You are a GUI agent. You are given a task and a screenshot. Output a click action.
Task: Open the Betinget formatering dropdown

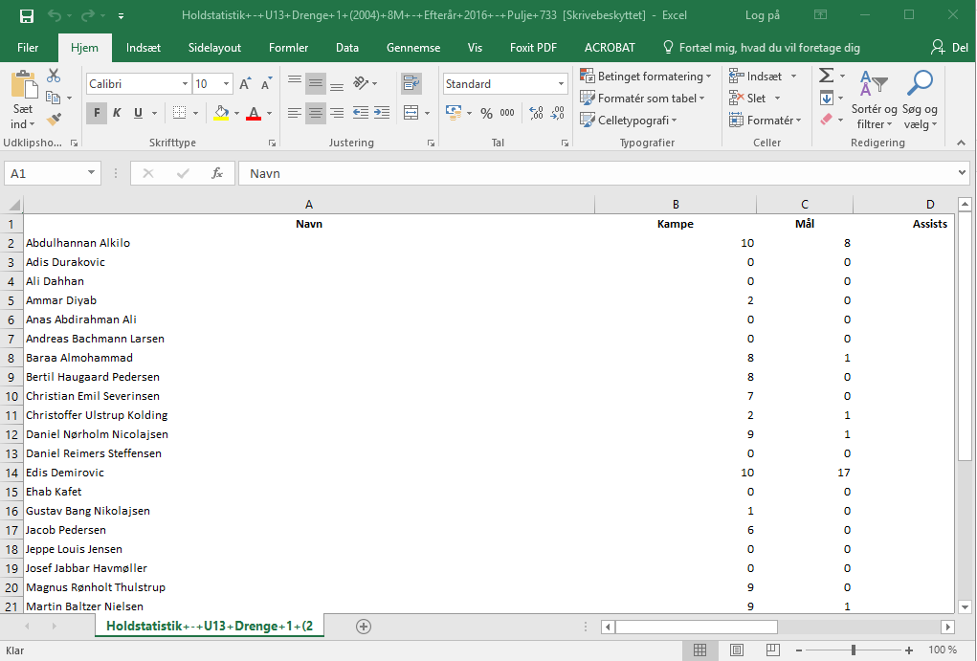pos(645,77)
